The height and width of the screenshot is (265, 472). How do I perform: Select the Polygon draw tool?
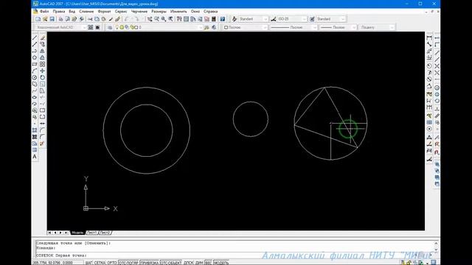pos(35,57)
